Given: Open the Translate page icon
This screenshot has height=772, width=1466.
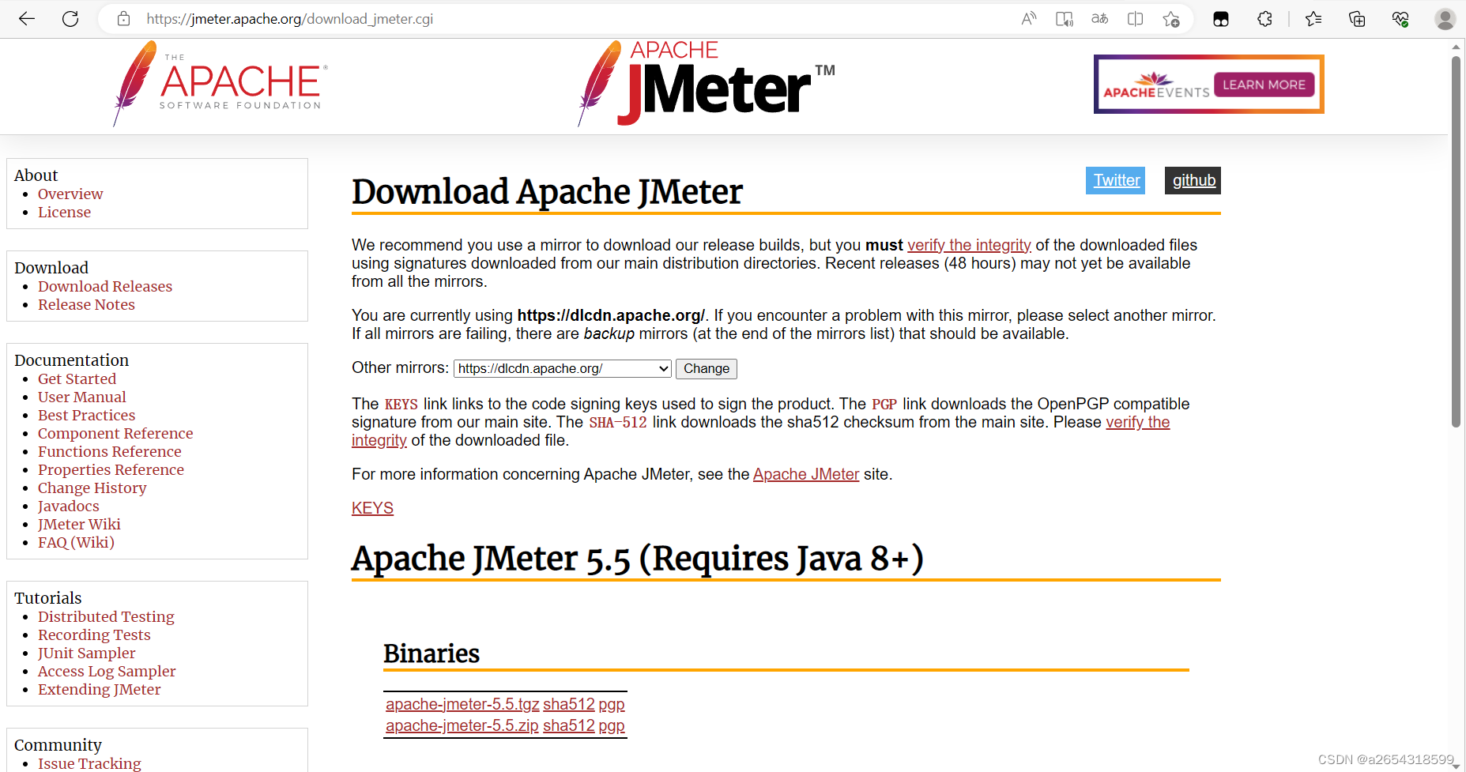Looking at the screenshot, I should [x=1099, y=18].
